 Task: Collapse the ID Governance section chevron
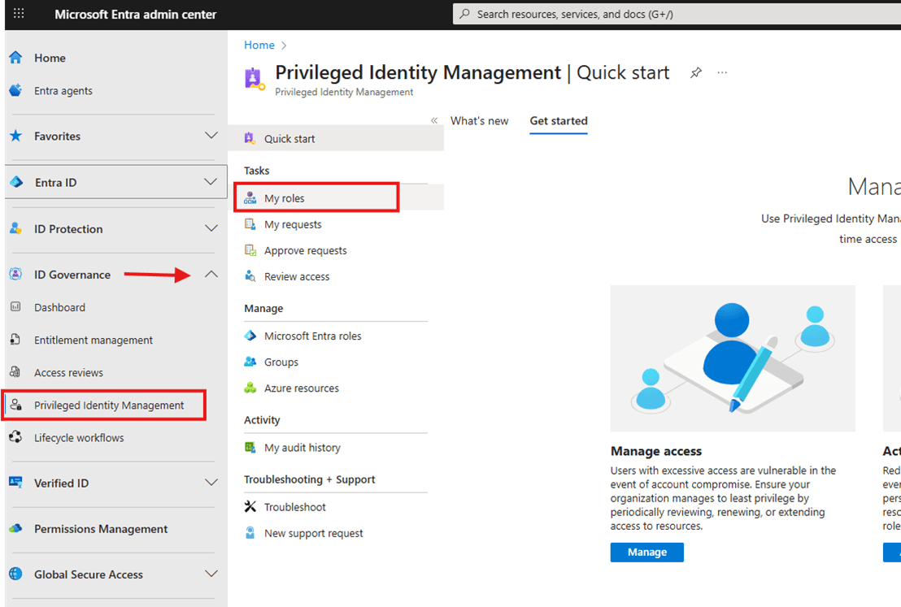[211, 275]
